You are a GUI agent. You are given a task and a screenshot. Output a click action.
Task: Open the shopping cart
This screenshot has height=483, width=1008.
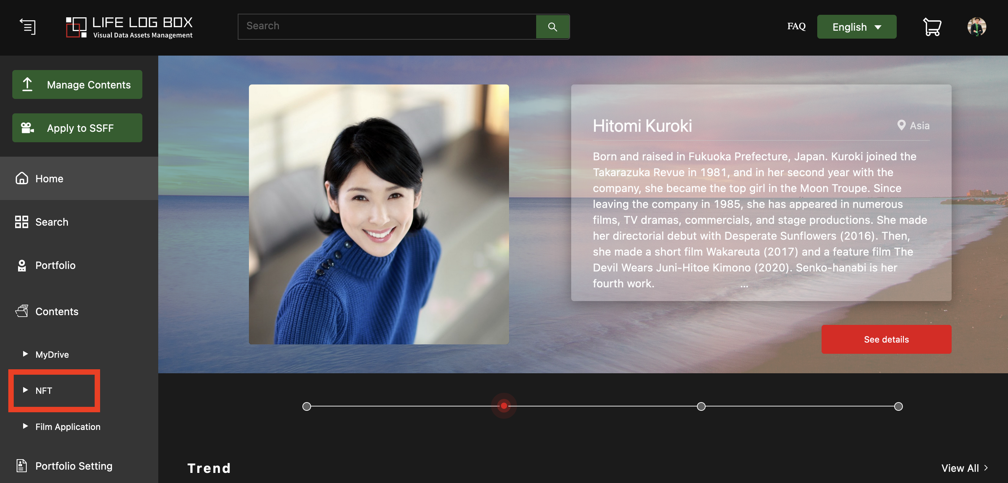(x=932, y=27)
